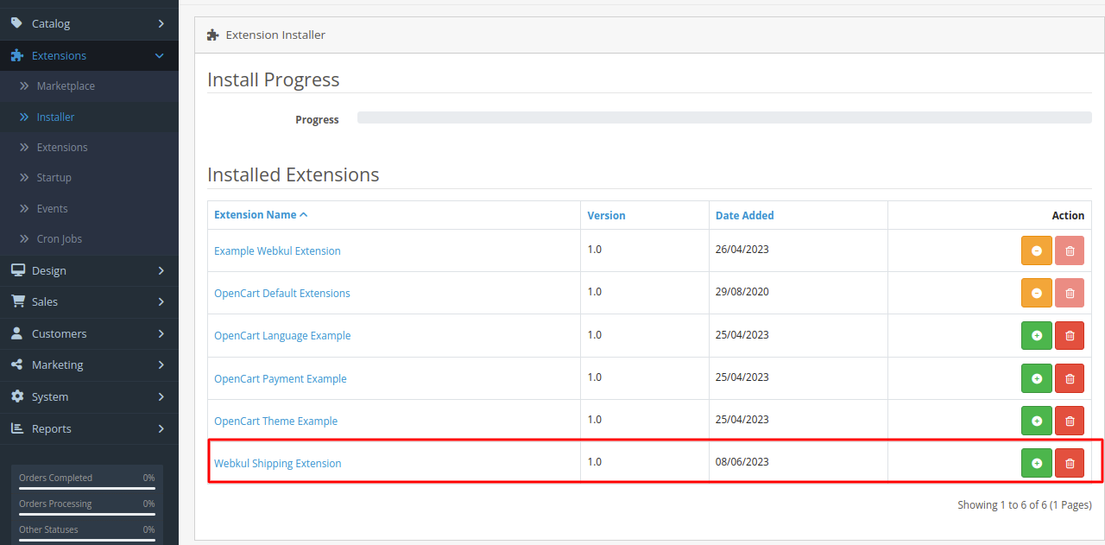Screen dimensions: 1105x545
Task: Delete OpenCart Theme Example with red trash
Action: point(1070,421)
